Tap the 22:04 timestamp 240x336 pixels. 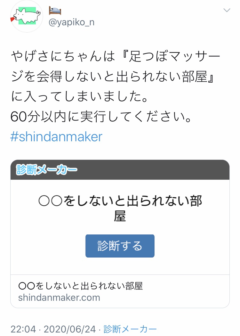click(x=23, y=329)
